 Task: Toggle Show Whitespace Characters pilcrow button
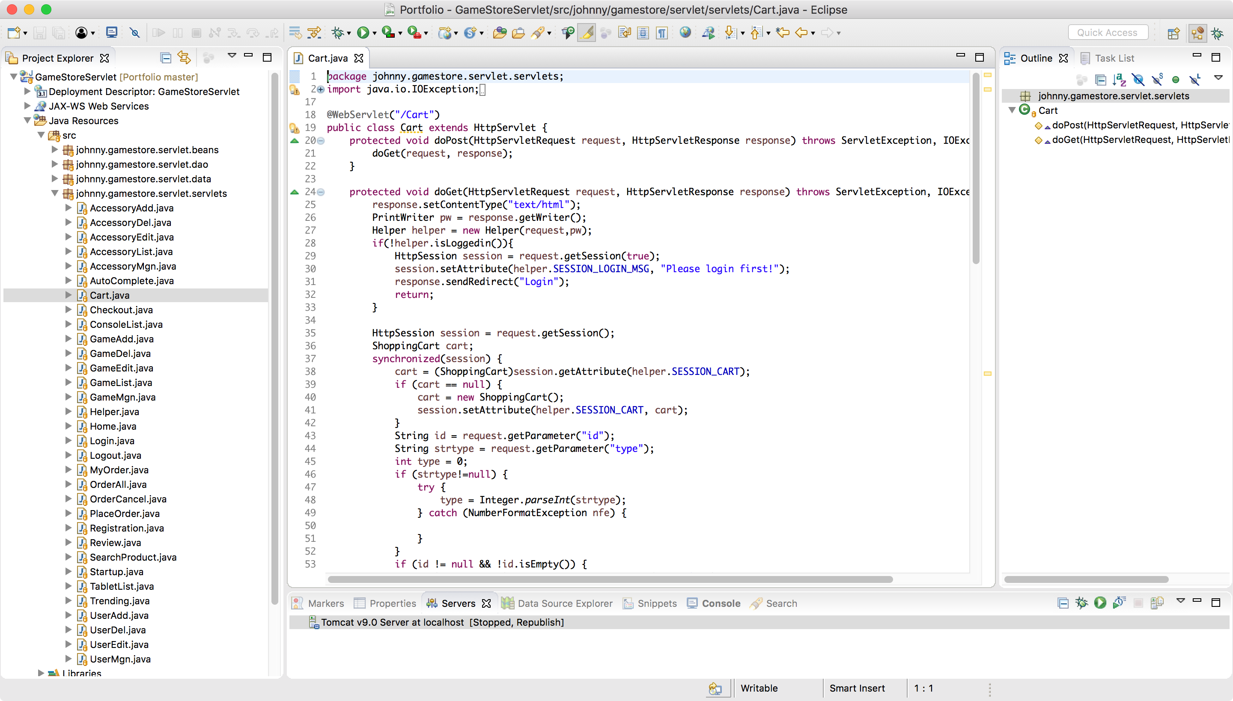[x=662, y=33]
